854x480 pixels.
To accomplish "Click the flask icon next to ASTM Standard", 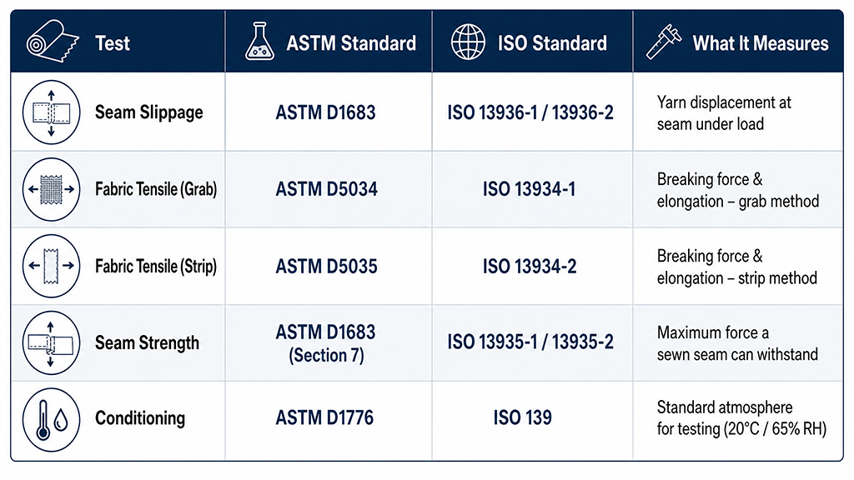I will [x=260, y=42].
